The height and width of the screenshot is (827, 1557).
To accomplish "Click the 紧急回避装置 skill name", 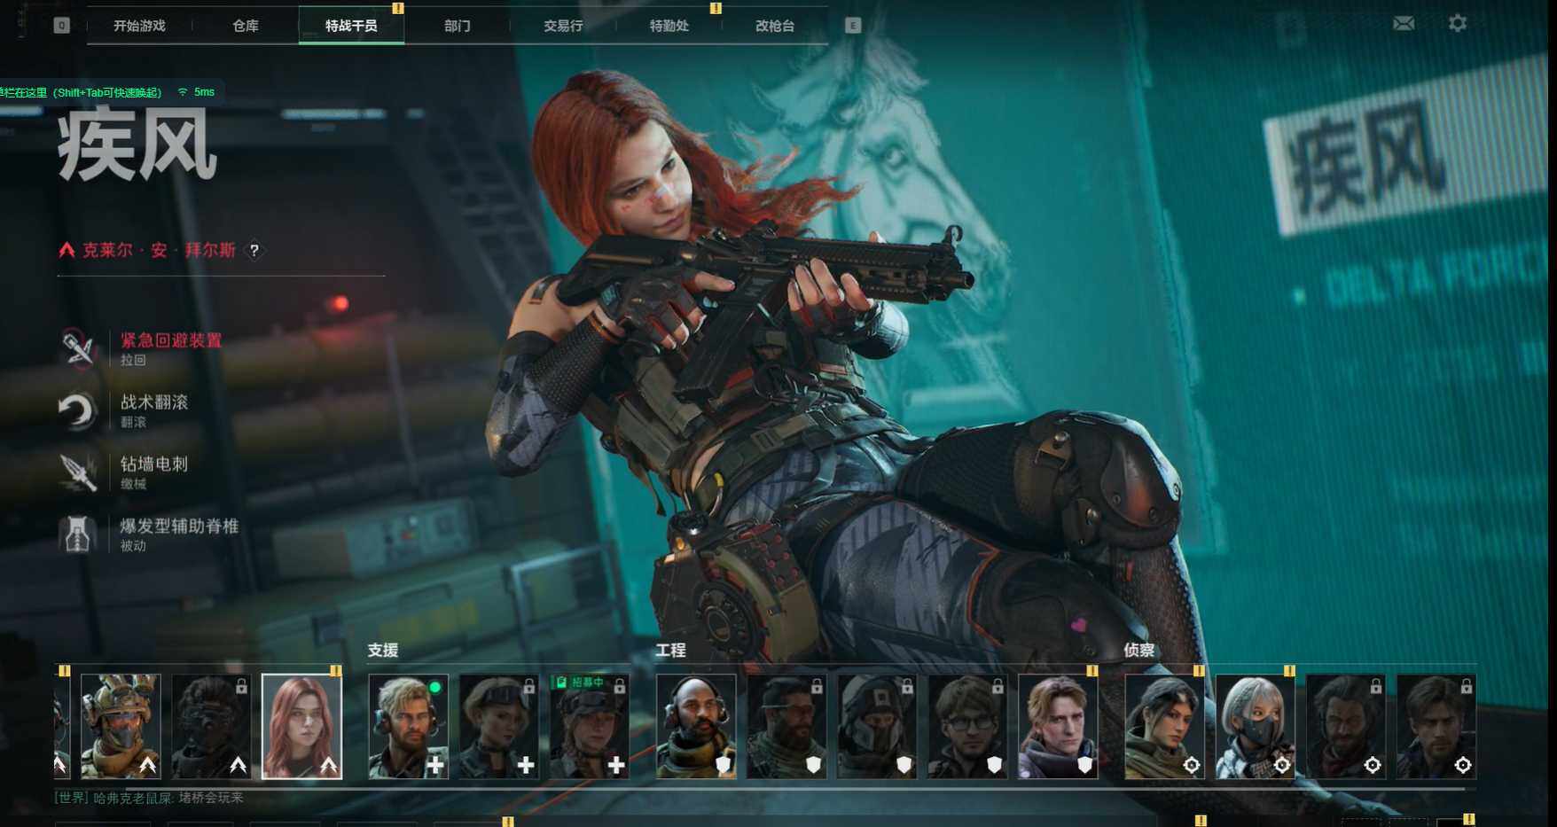I will coord(171,340).
